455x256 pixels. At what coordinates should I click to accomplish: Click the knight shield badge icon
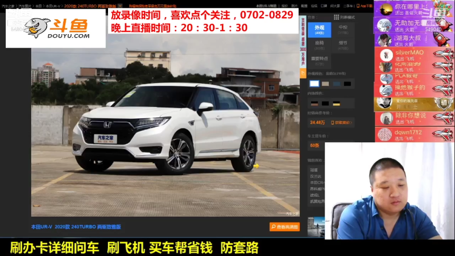coord(444,104)
